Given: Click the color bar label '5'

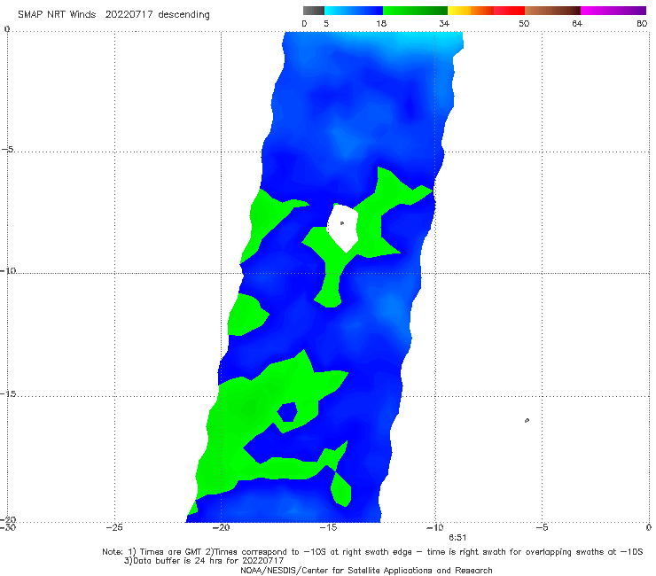Looking at the screenshot, I should [326, 23].
